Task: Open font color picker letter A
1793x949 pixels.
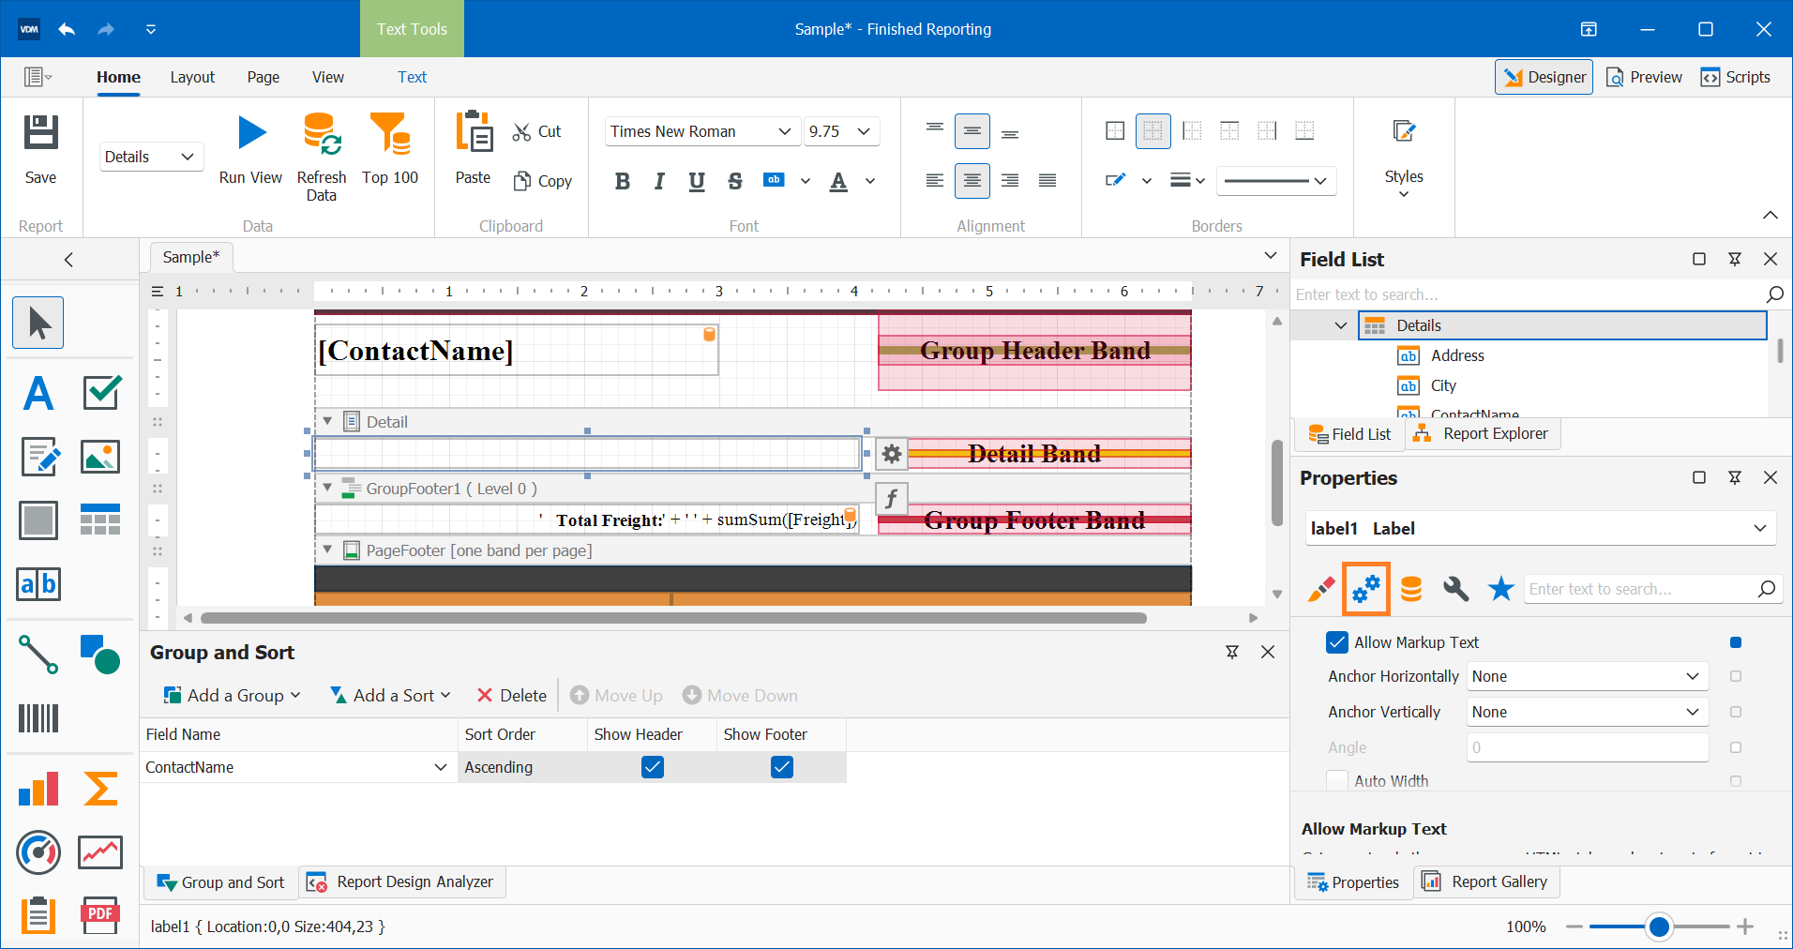Action: [839, 181]
